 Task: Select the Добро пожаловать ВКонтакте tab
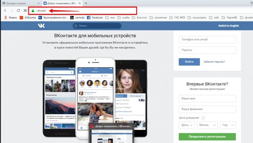(x=62, y=3)
